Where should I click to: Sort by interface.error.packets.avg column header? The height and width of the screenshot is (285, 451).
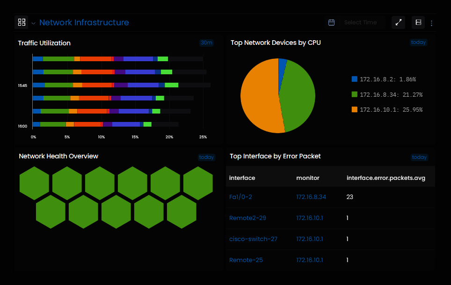pyautogui.click(x=386, y=178)
